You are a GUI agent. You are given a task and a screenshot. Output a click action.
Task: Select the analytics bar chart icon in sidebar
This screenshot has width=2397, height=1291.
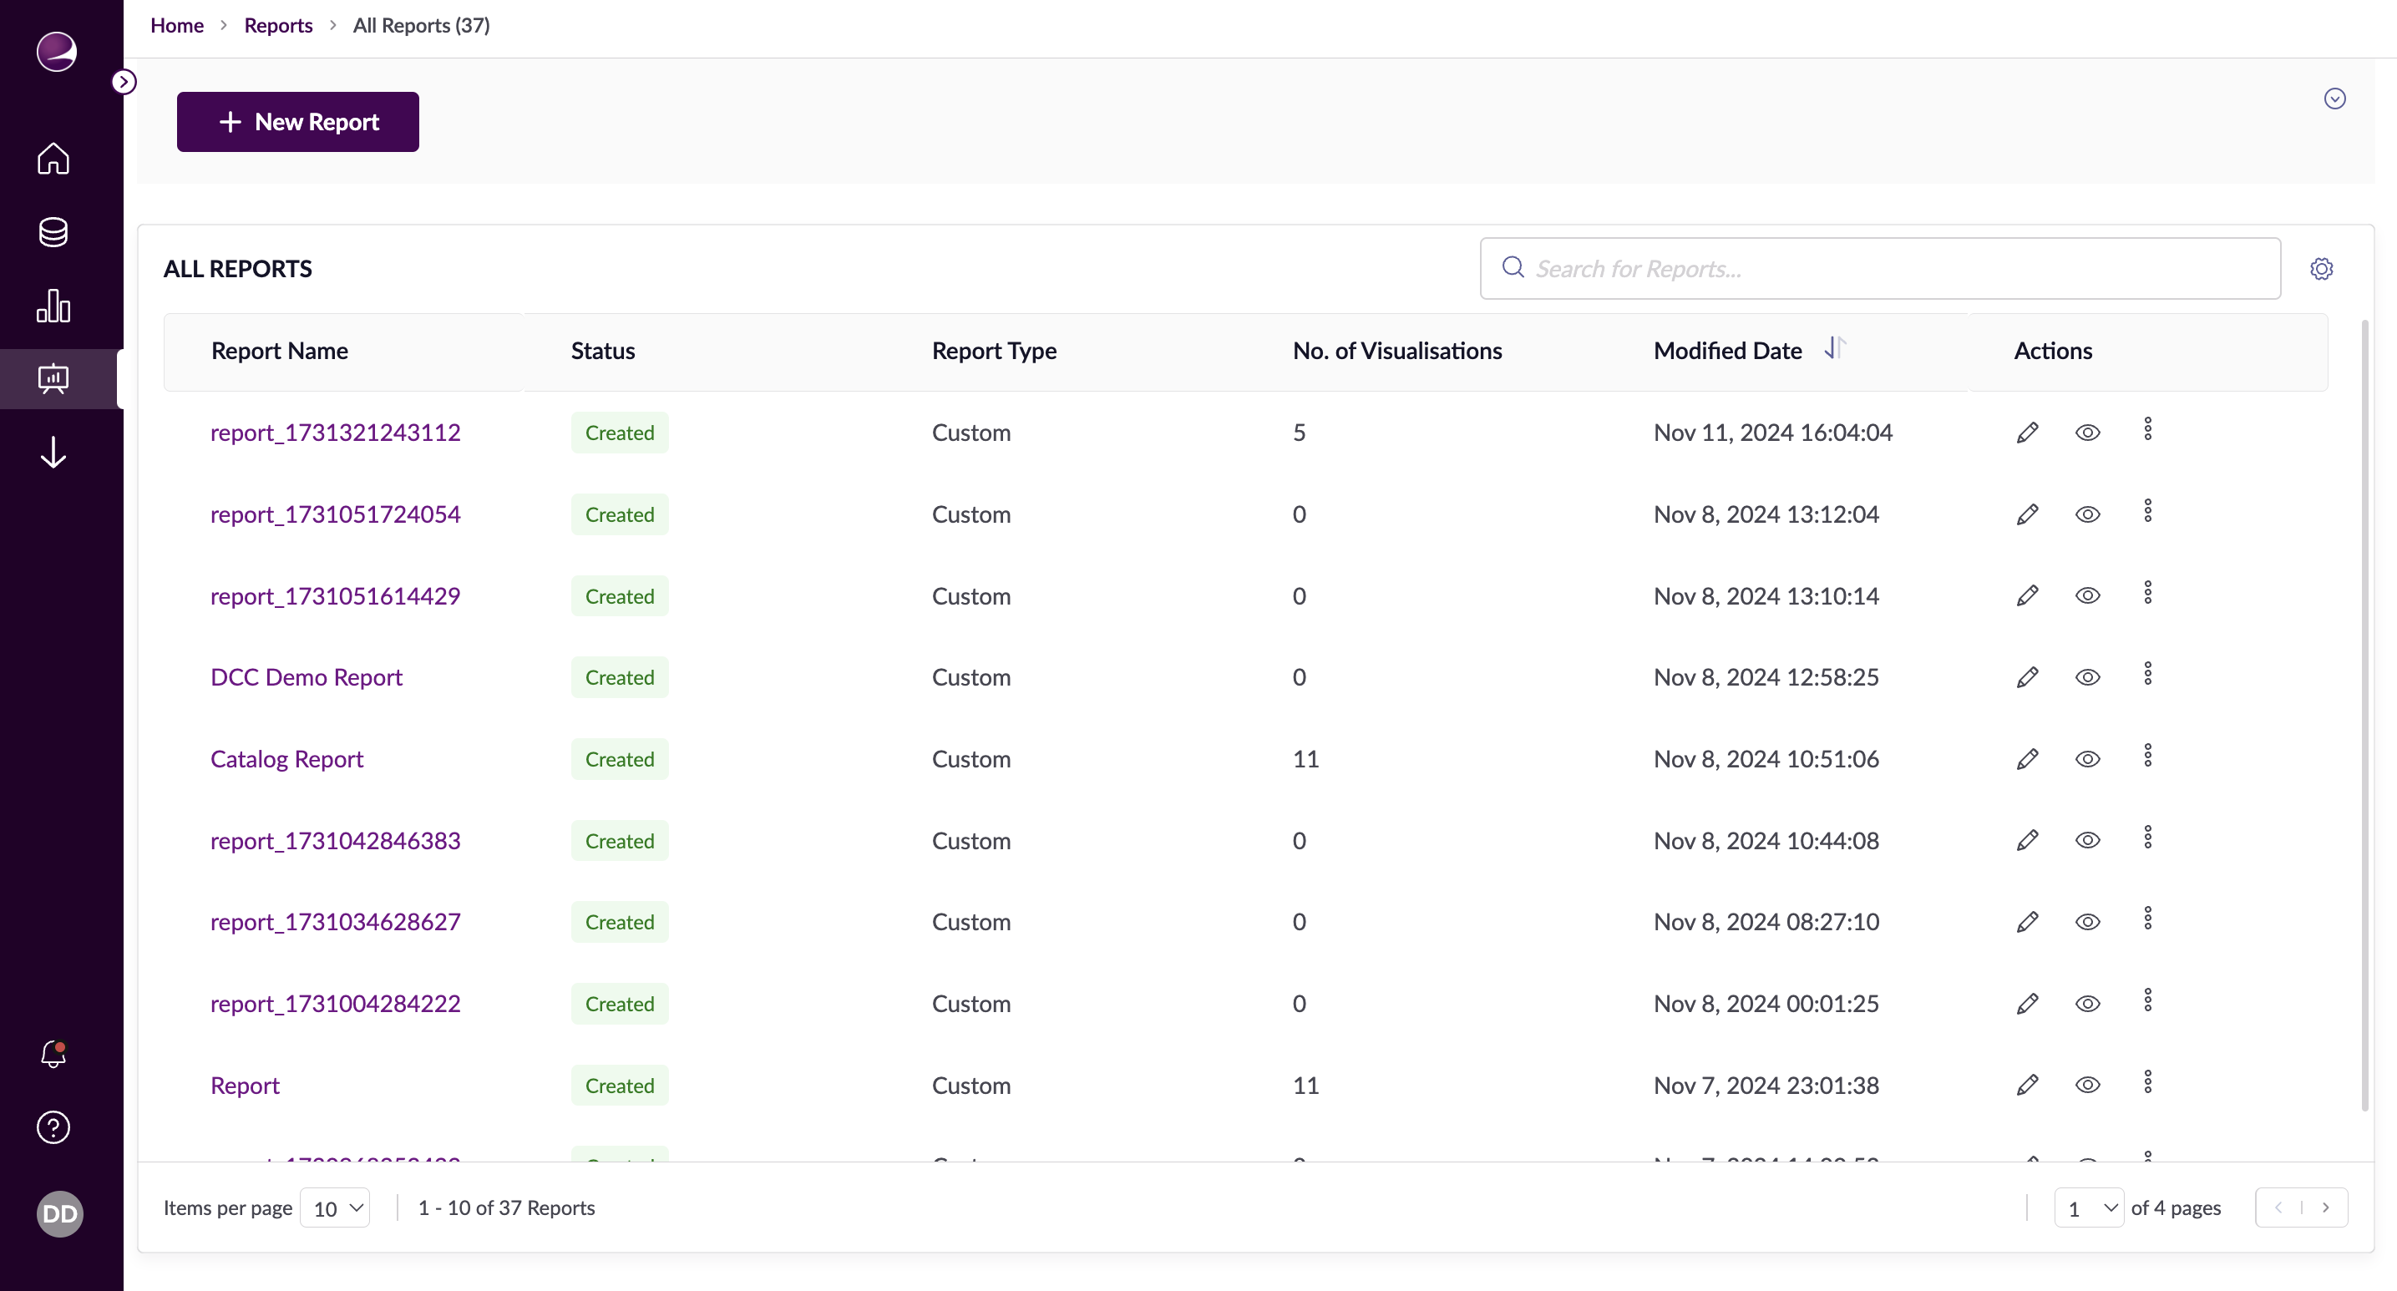(53, 305)
